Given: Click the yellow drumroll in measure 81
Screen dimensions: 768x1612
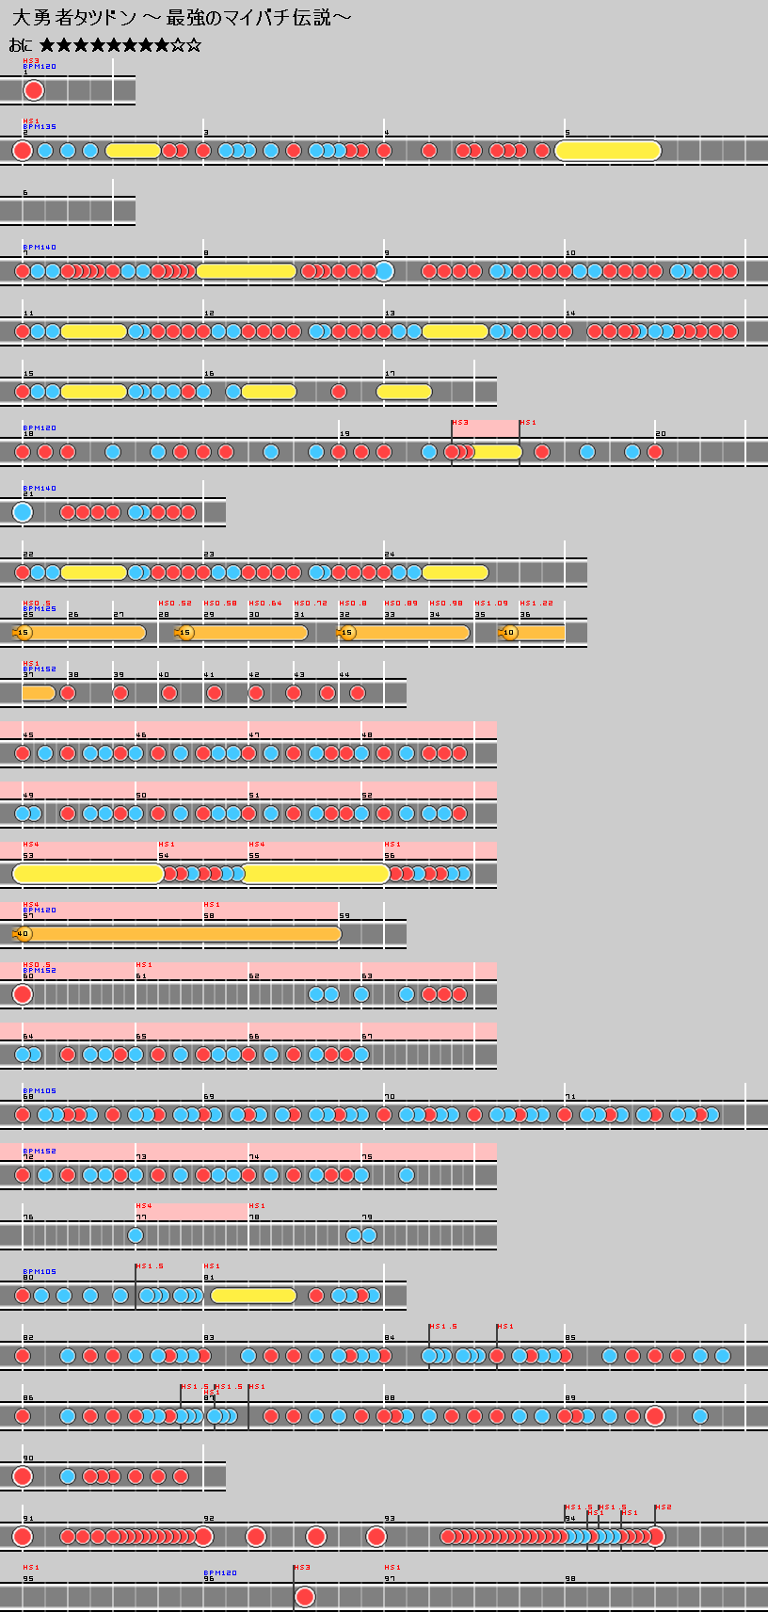Looking at the screenshot, I should coord(253,1296).
